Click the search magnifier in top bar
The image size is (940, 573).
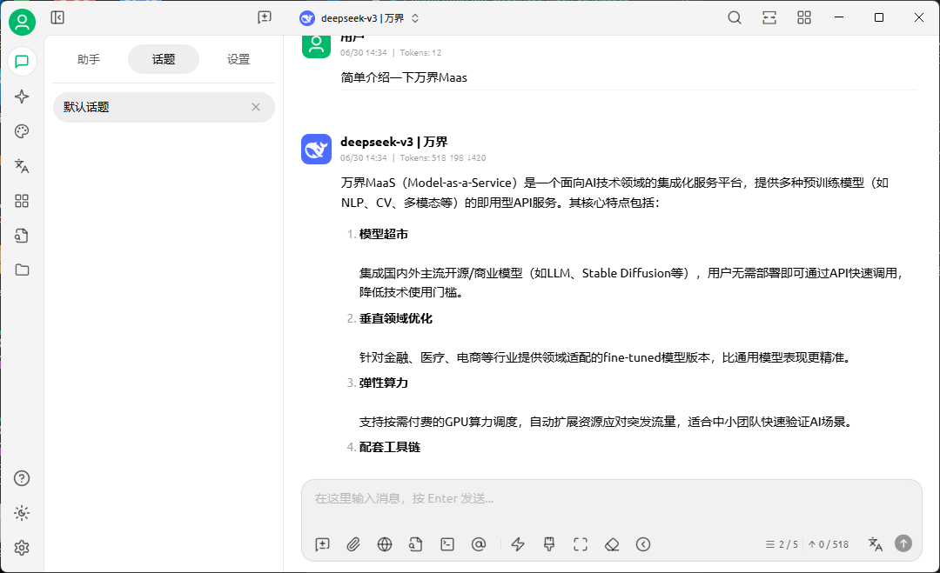[x=735, y=17]
